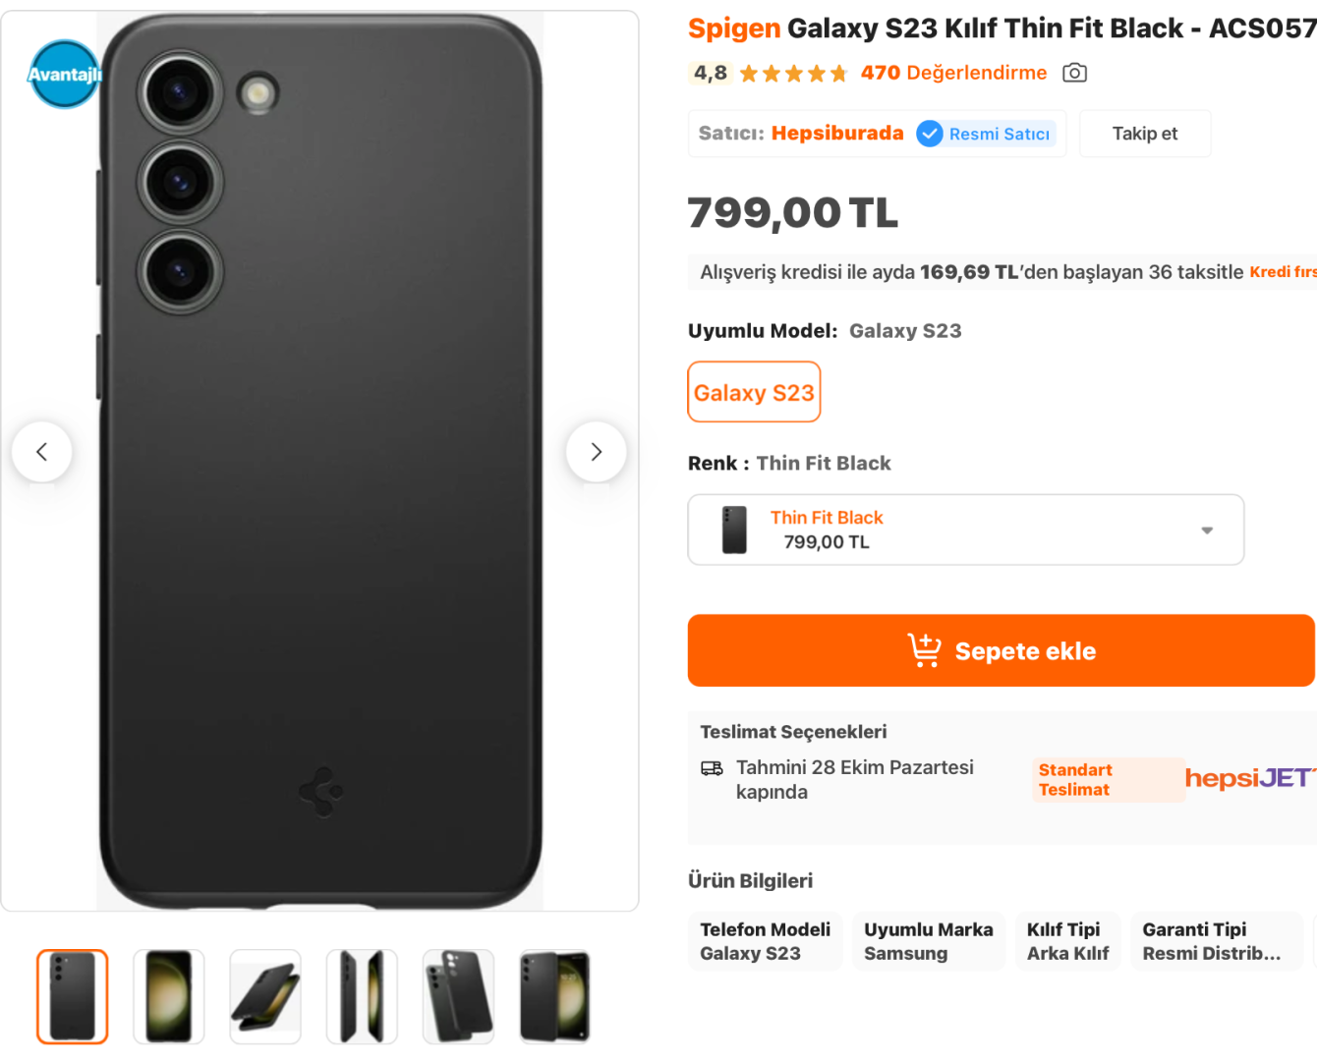Click the hepsiJET delivery logo
The width and height of the screenshot is (1317, 1061).
click(1248, 778)
